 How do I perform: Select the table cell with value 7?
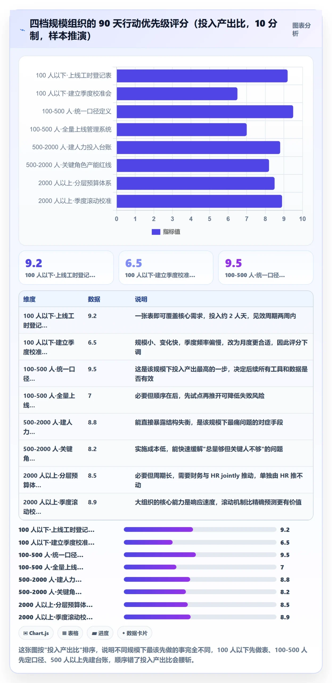(107, 400)
